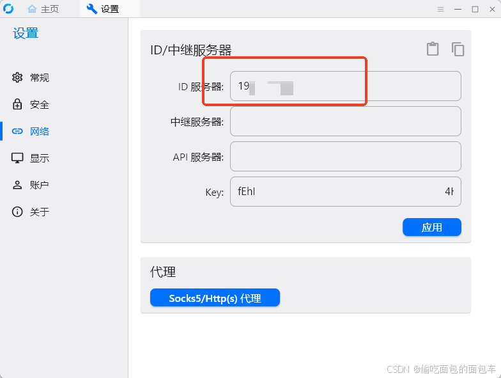
Task: Open Socks5/Http(s) 代理 proxy settings
Action: tap(215, 297)
